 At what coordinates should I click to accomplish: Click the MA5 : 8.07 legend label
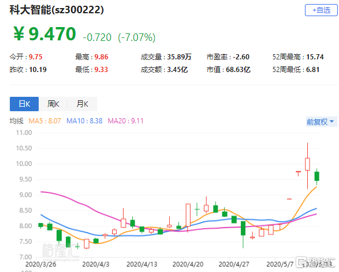(x=44, y=121)
